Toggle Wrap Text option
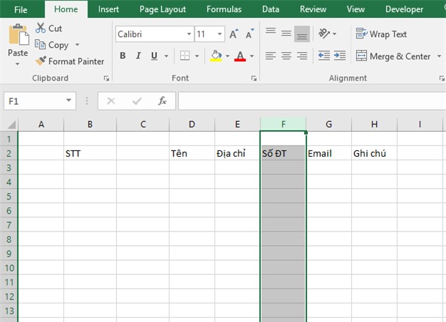This screenshot has width=446, height=322. pos(382,34)
